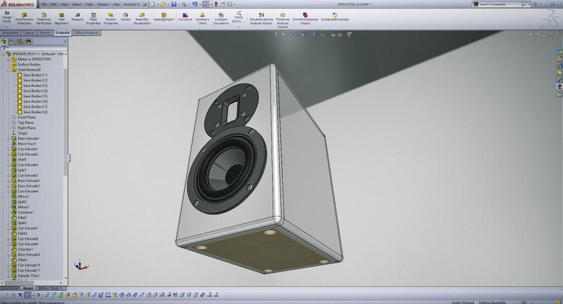563x304 pixels.
Task: Expand the feature tree panel with chevrons
Action: (x=65, y=42)
